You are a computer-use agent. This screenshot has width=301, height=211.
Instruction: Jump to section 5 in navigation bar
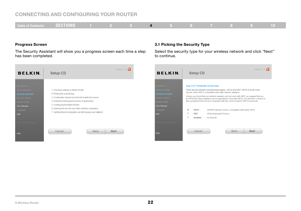click(171, 26)
